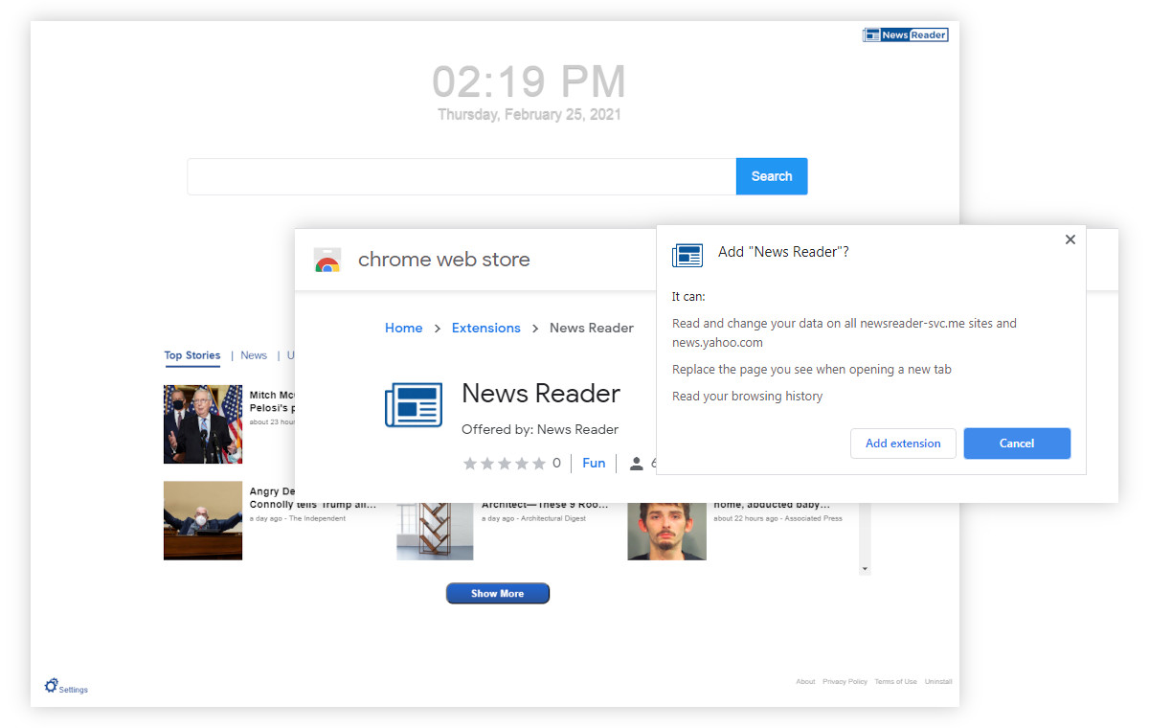Image resolution: width=1149 pixels, height=728 pixels.
Task: Open Settings via the gear icon
Action: (x=50, y=685)
